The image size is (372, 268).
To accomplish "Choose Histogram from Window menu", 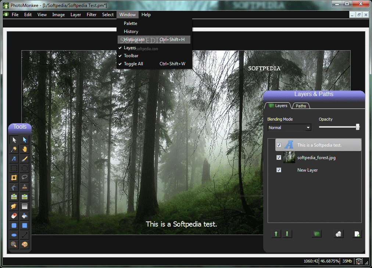I will click(x=154, y=40).
